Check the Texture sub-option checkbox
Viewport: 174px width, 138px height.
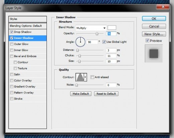tap(15, 68)
